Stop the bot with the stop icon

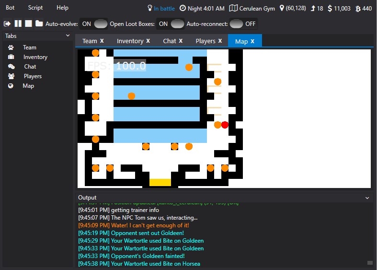pos(28,23)
